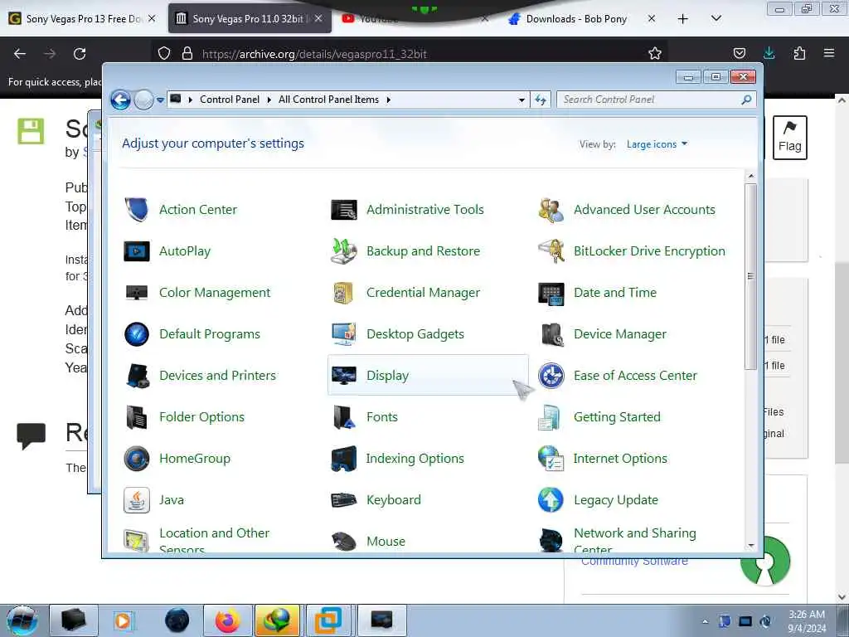Open the Indexing Options icon
Image resolution: width=849 pixels, height=637 pixels.
344,458
